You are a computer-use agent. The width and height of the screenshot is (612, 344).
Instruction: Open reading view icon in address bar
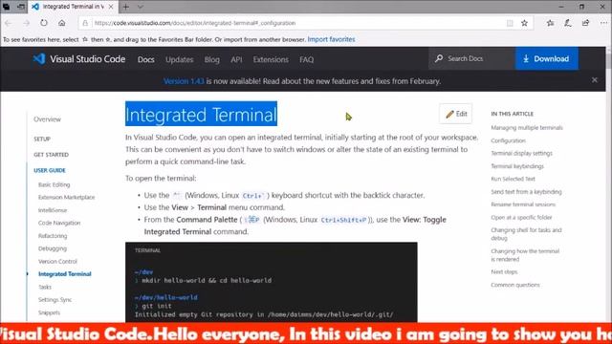point(510,23)
